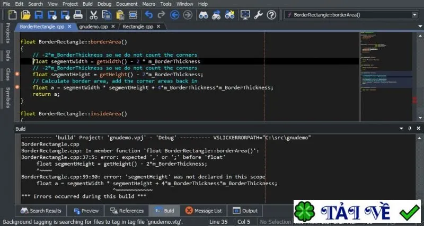Click the New File toolbar icon
The height and width of the screenshot is (226, 424).
pos(12,15)
